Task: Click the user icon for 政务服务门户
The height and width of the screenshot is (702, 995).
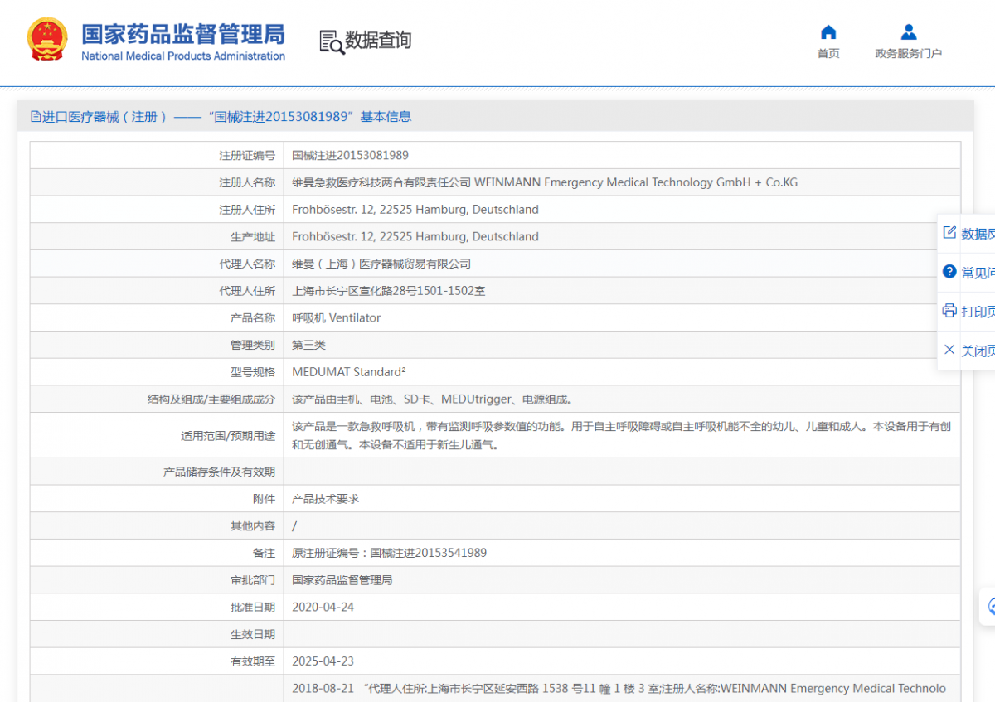Action: [x=908, y=32]
